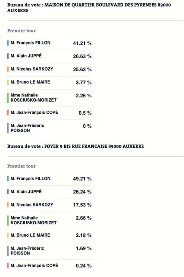Screen dimensions: 184x277
Task: Select Alain JUPPÉ row showing 26.63 %
Action: click(x=50, y=56)
